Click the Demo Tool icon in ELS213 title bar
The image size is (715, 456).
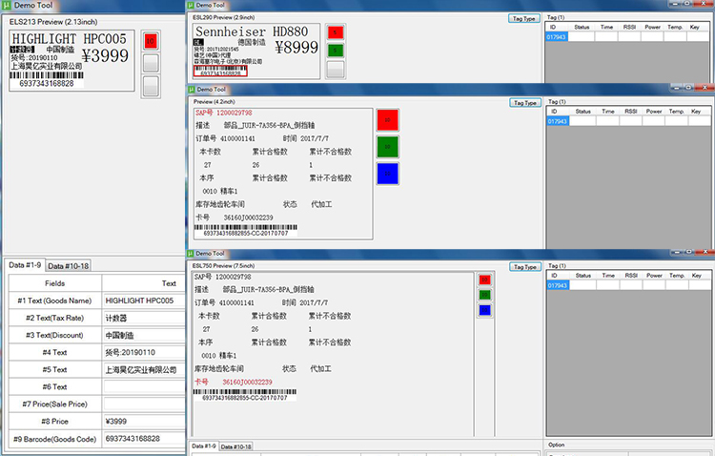[x=6, y=6]
